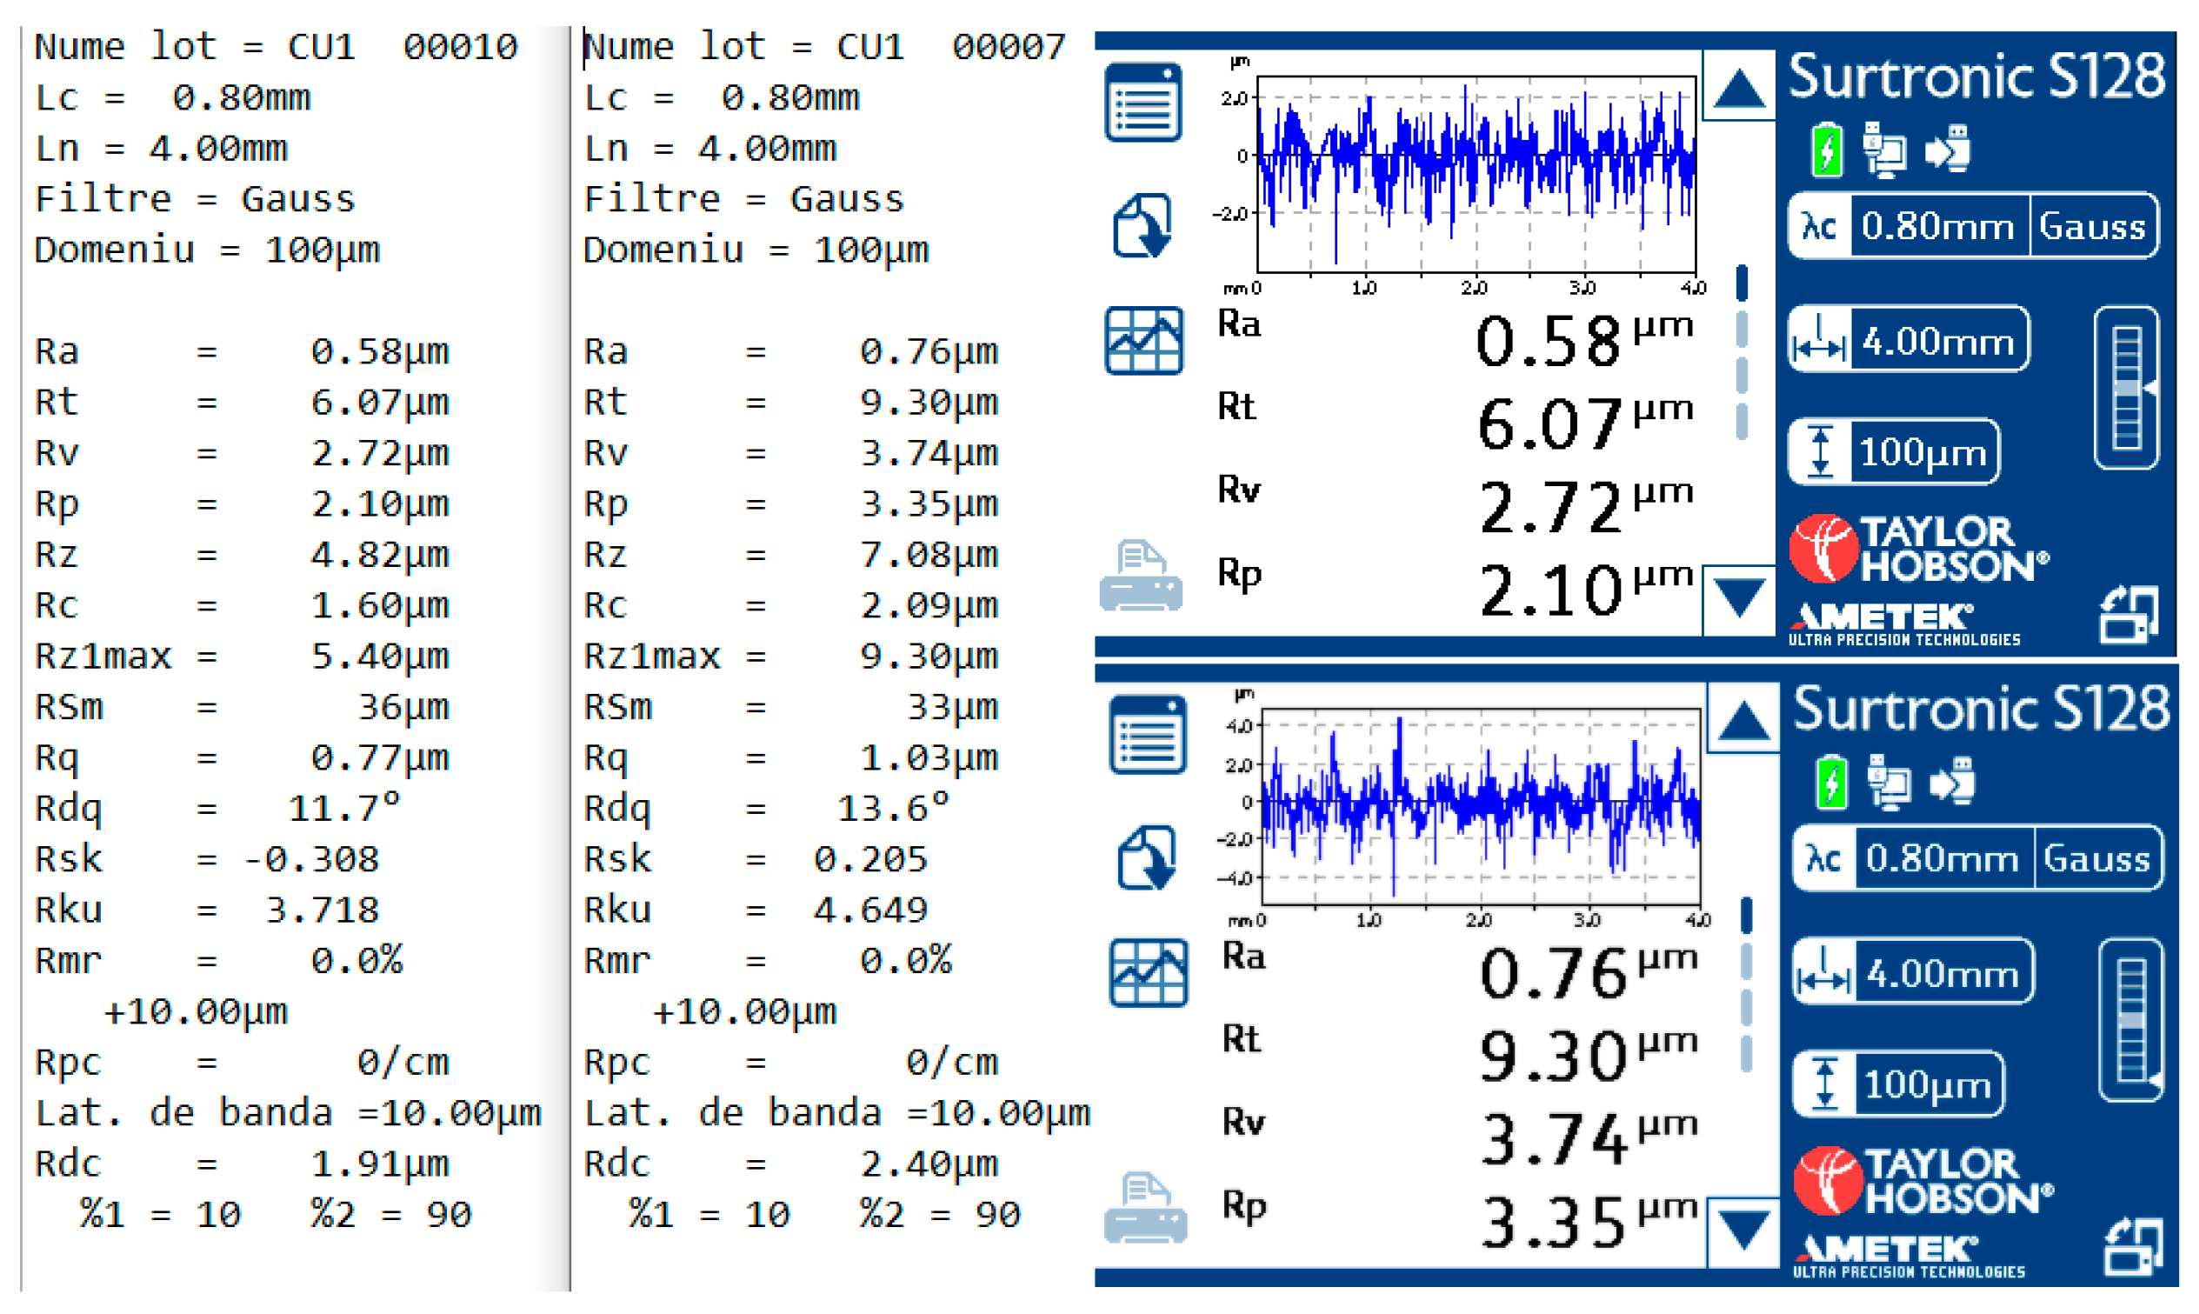Tap the 100µm range button in upper panel
The image size is (2199, 1314).
click(1921, 452)
